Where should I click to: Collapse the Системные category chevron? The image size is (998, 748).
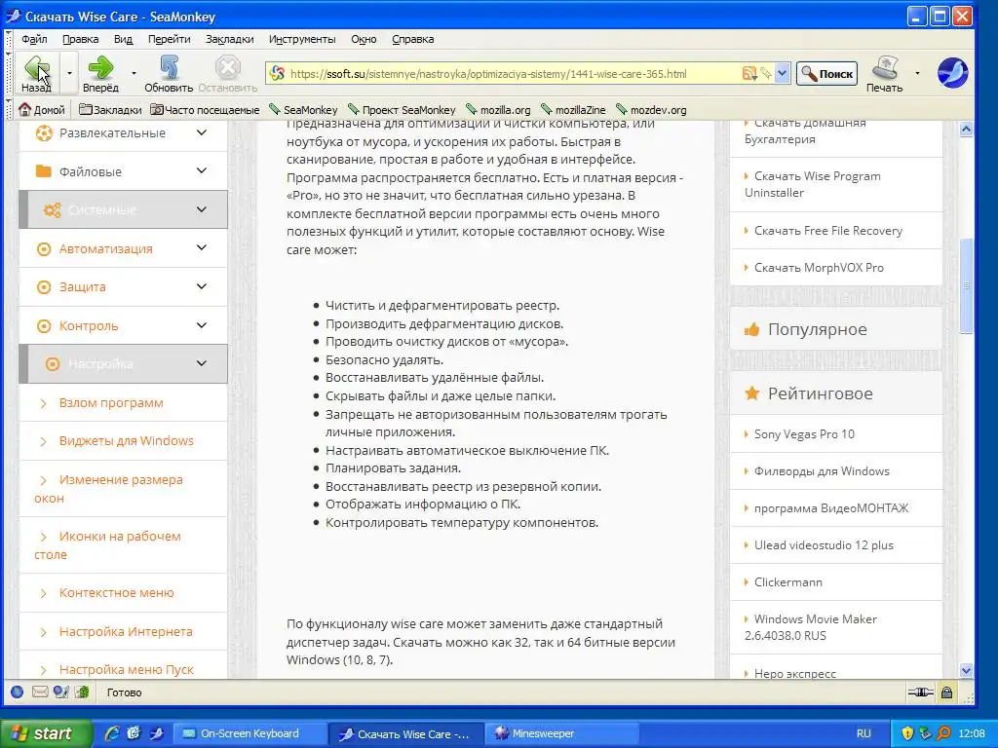pyautogui.click(x=201, y=209)
